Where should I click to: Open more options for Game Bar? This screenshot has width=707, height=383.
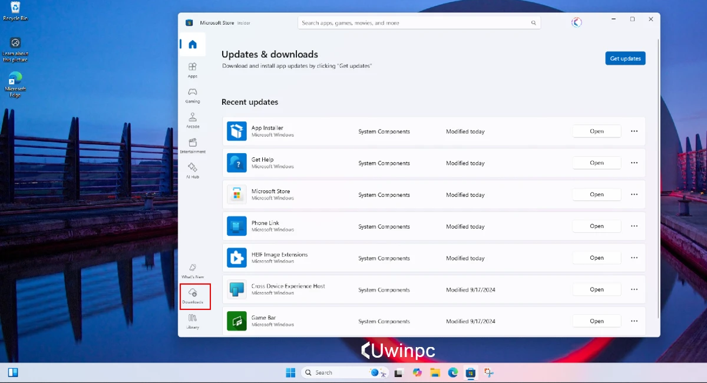pos(634,321)
